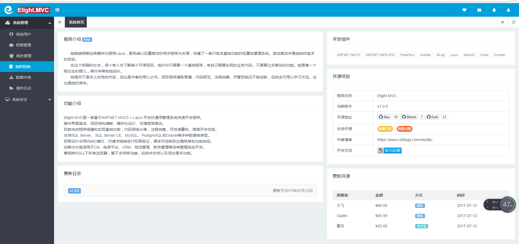The width and height of the screenshot is (519, 244).
Task: Click the Layui component tag
Action: (454, 55)
